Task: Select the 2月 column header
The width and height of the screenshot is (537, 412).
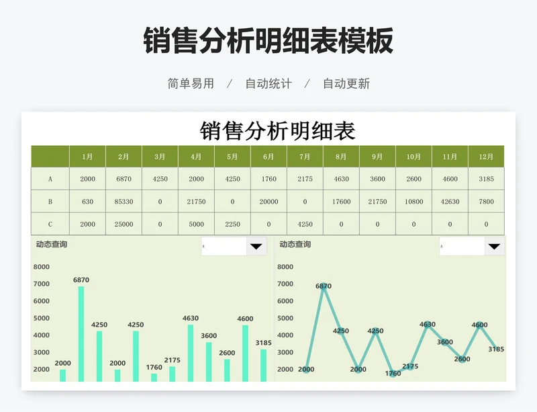Action: click(x=124, y=157)
